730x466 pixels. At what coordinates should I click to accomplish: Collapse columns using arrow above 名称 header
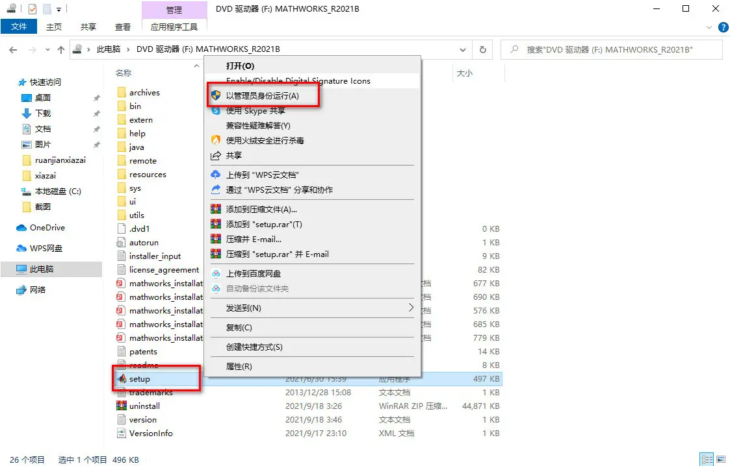pyautogui.click(x=196, y=66)
